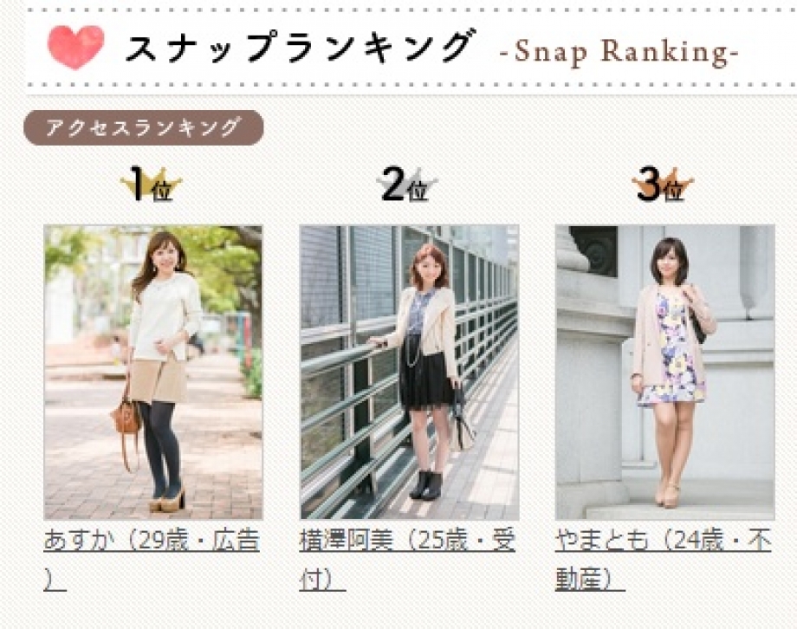Select the アクセスランキング tab pill
This screenshot has height=629, width=797.
pos(143,127)
